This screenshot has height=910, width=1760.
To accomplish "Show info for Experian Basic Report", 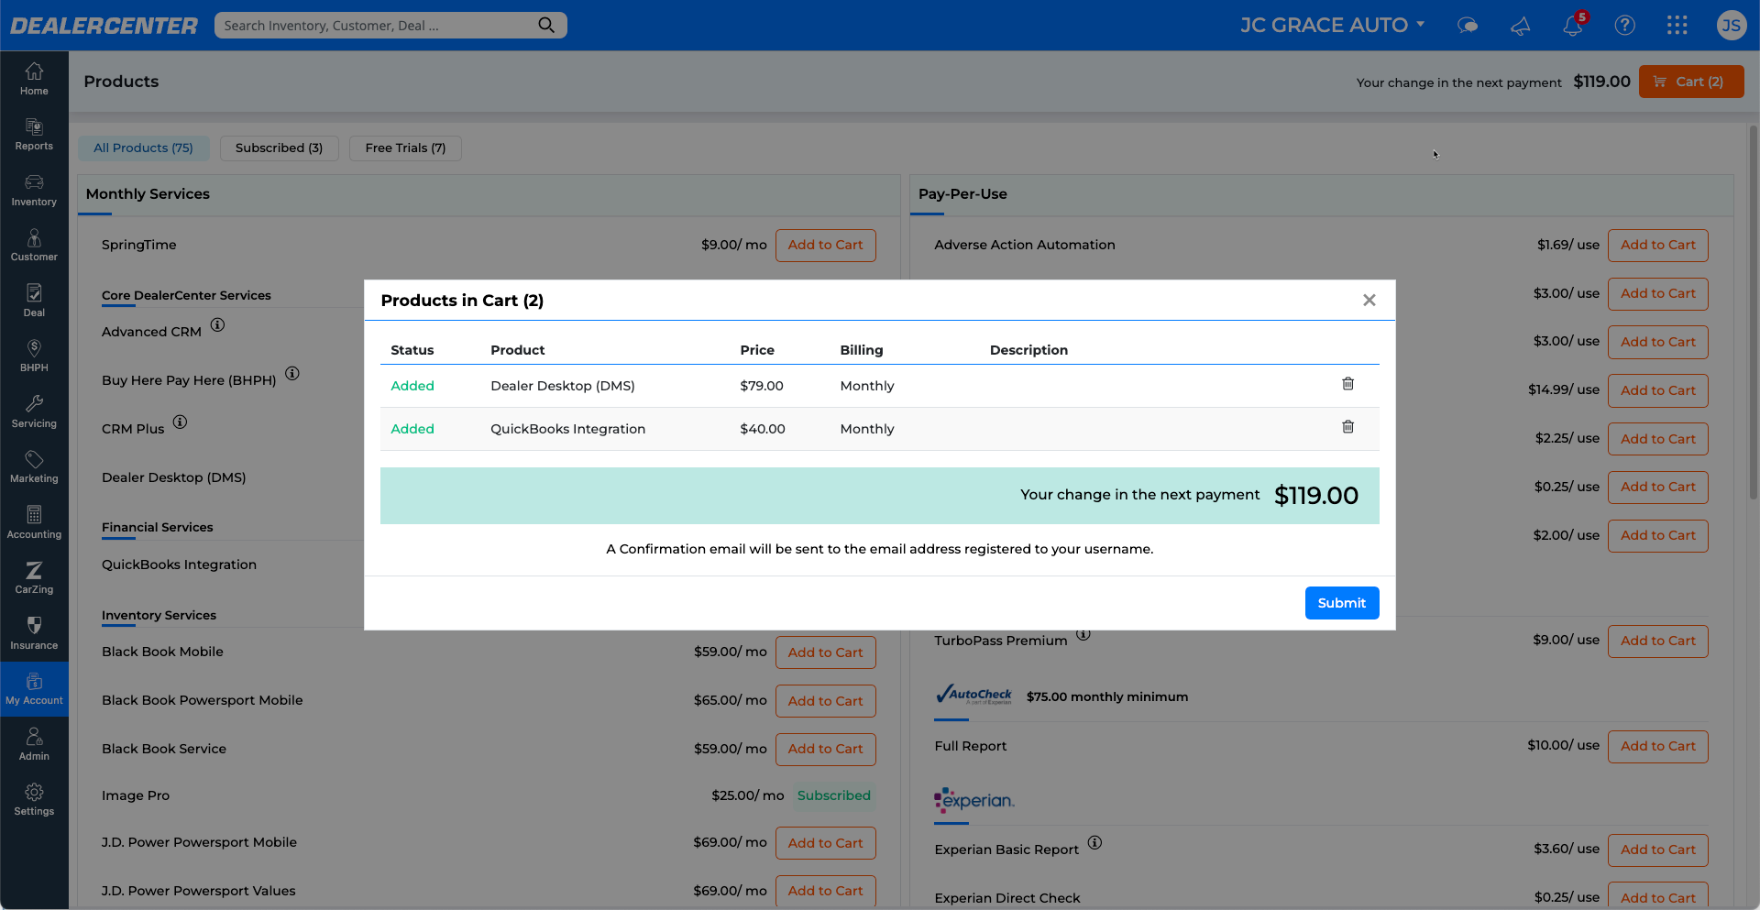I will [x=1094, y=842].
